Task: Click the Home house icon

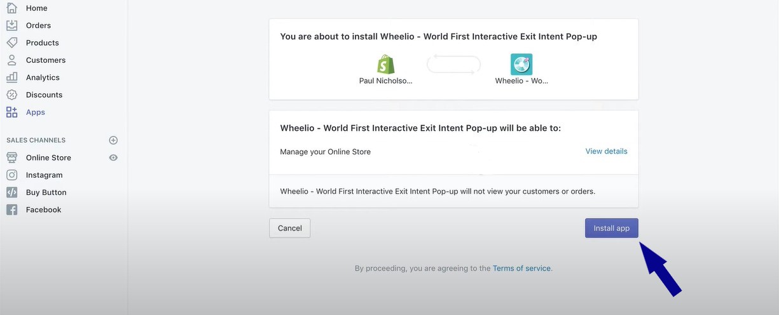Action: coord(11,8)
